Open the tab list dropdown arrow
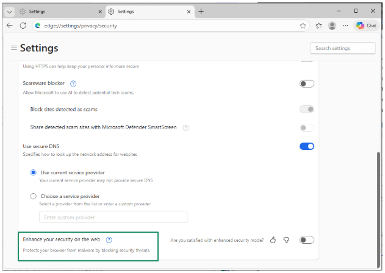 [9, 11]
